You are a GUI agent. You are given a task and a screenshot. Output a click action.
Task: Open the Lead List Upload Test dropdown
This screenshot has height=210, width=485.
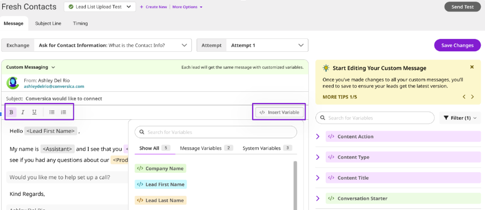pos(100,7)
